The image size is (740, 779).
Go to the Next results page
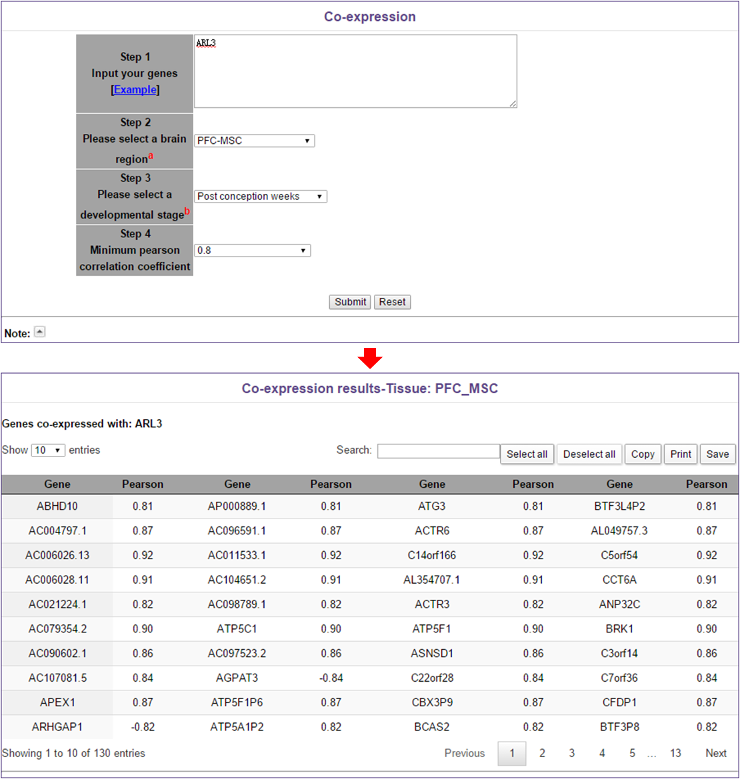pos(716,753)
